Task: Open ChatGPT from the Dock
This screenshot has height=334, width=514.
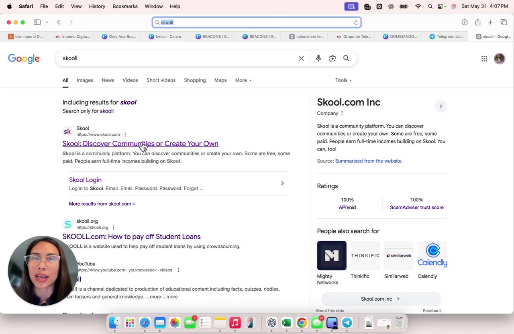Action: pyautogui.click(x=272, y=323)
